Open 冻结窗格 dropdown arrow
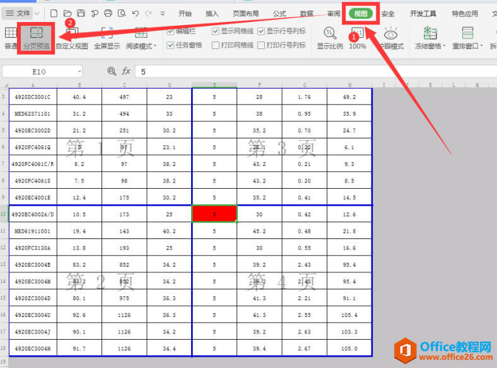 click(444, 46)
